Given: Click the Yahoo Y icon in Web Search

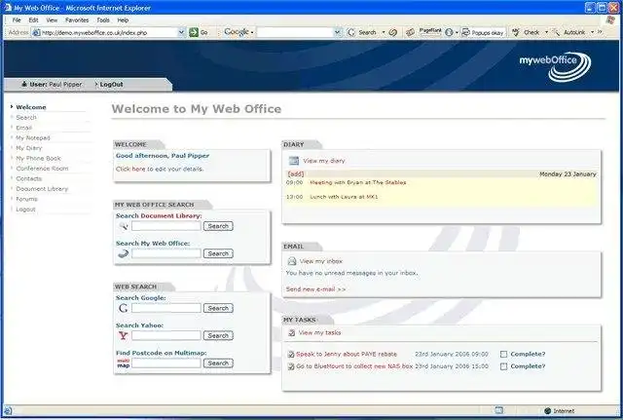Looking at the screenshot, I should [124, 335].
